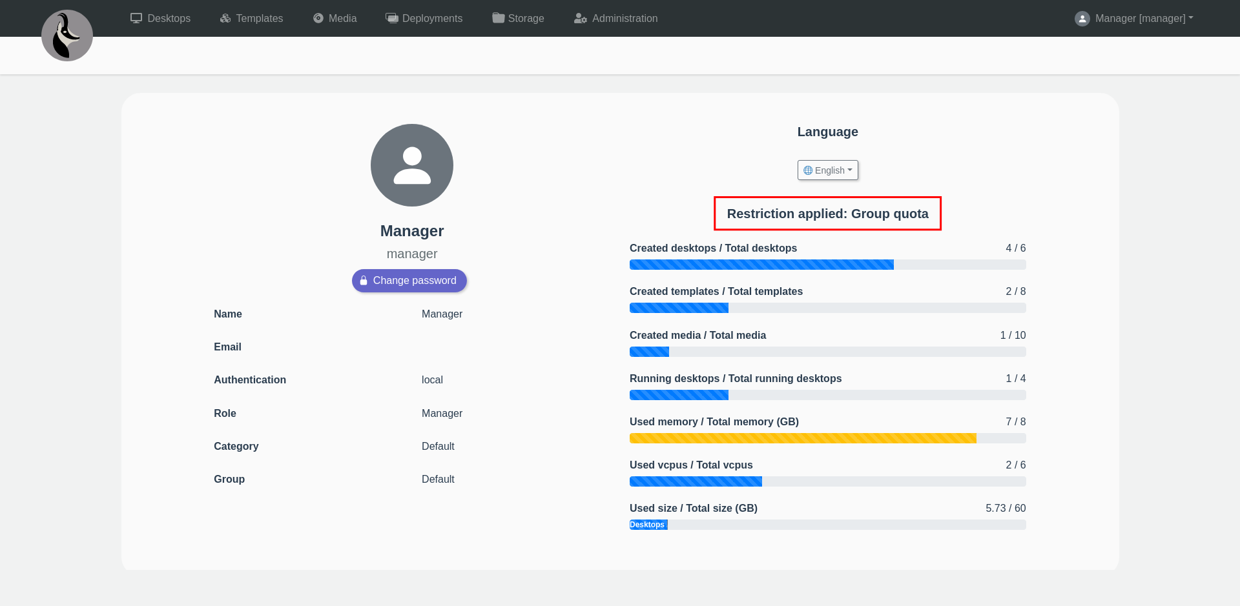Click the Administration user-gear icon
The image size is (1240, 606).
[x=581, y=18]
